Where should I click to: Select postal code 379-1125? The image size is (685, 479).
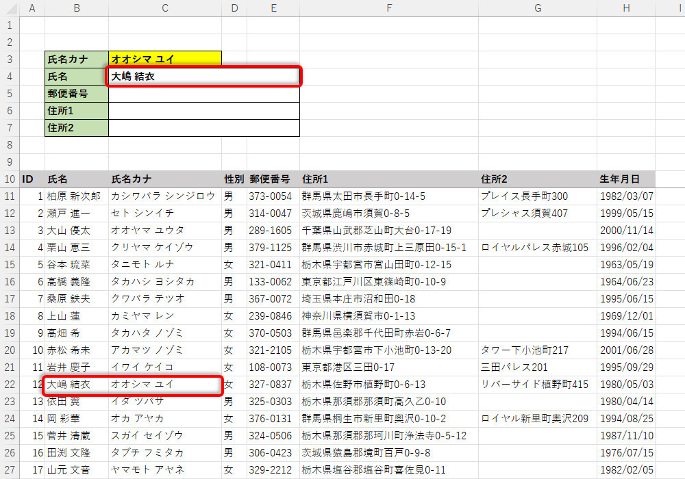pos(273,247)
